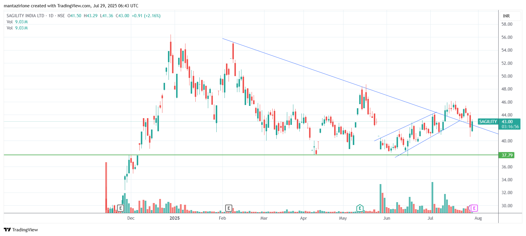Click the 36.00 price axis label

[507, 167]
